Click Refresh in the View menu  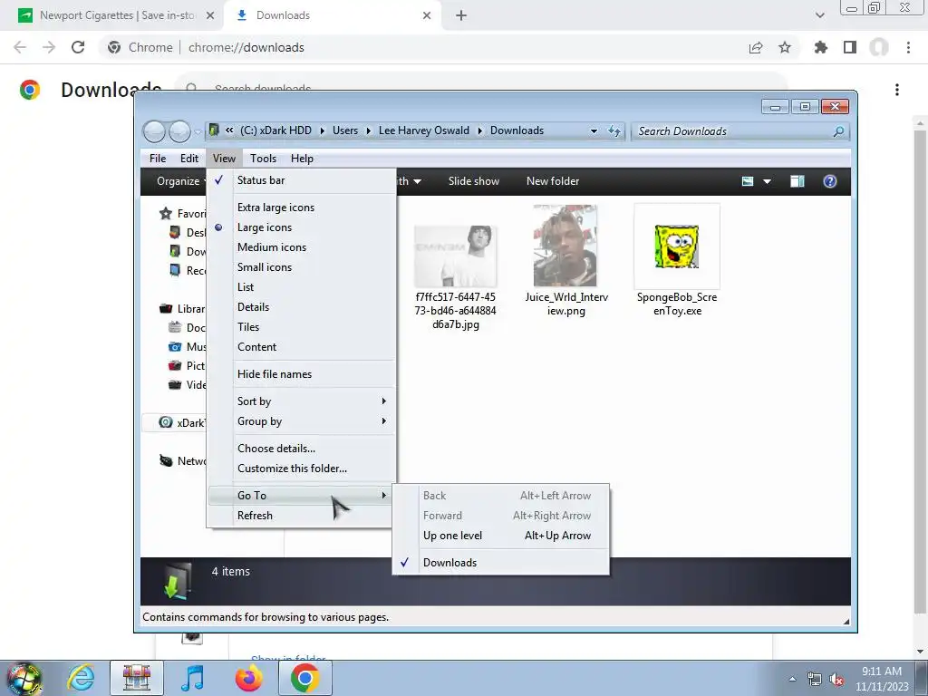pos(302,516)
